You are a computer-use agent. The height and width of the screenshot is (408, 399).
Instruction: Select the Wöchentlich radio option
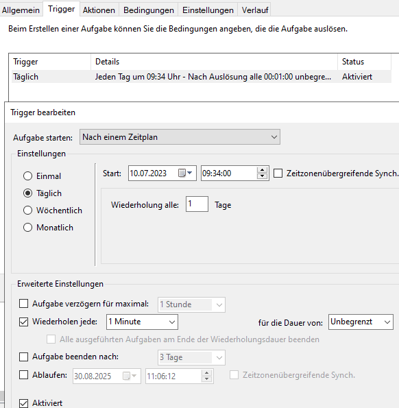coord(28,211)
